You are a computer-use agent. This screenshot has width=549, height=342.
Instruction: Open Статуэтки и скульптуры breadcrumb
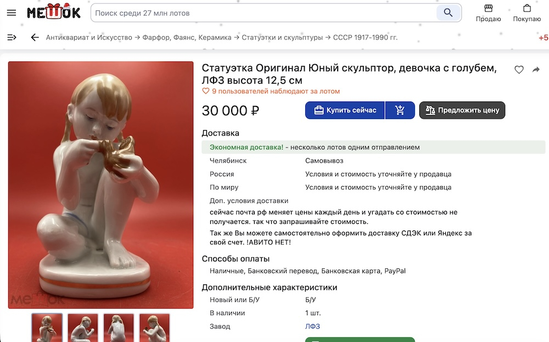tap(282, 37)
